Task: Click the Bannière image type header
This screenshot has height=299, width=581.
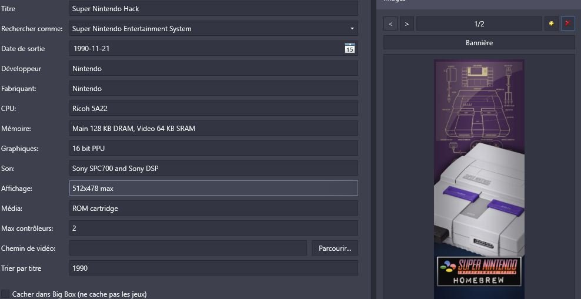Action: [479, 43]
